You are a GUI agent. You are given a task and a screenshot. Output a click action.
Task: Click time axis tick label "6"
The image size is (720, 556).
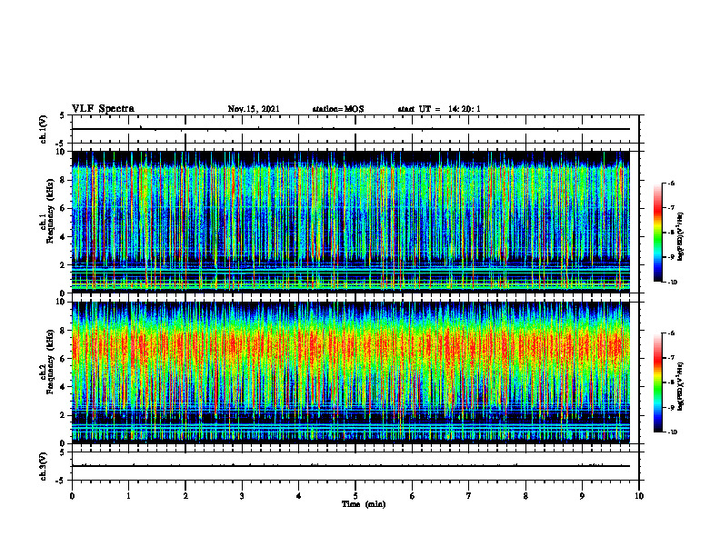(x=413, y=496)
